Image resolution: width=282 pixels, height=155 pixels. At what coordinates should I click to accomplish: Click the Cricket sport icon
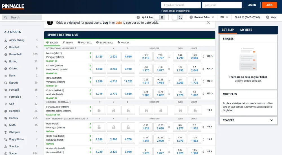[x=6, y=69]
